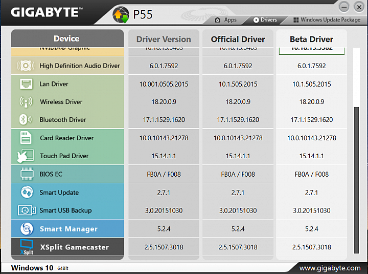Click the Lan Driver network port icon
This screenshot has height=274, width=368.
(x=26, y=84)
